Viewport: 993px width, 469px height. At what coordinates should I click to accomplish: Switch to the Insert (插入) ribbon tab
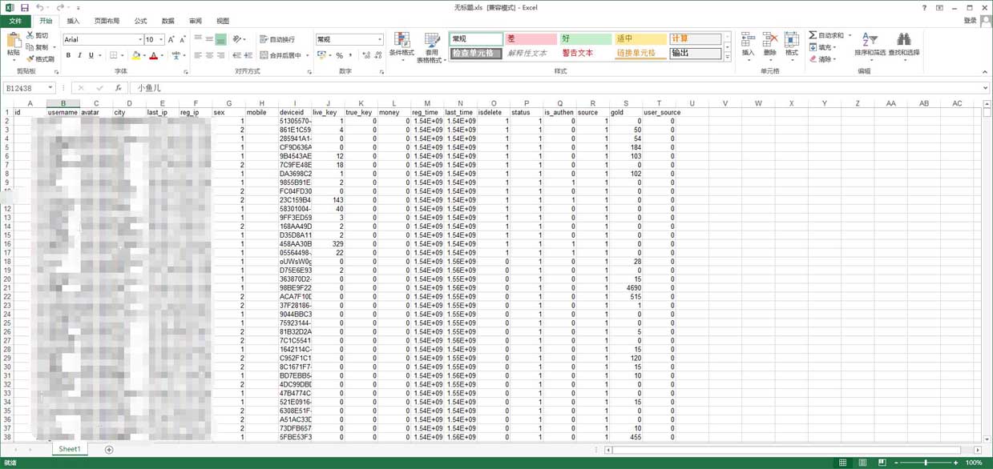point(73,22)
